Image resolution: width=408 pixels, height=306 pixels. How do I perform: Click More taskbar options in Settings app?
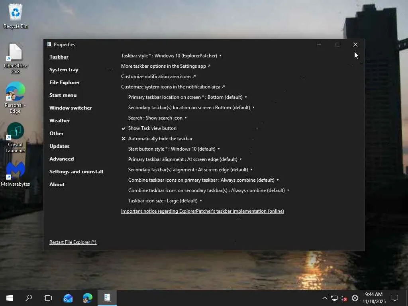coord(166,66)
